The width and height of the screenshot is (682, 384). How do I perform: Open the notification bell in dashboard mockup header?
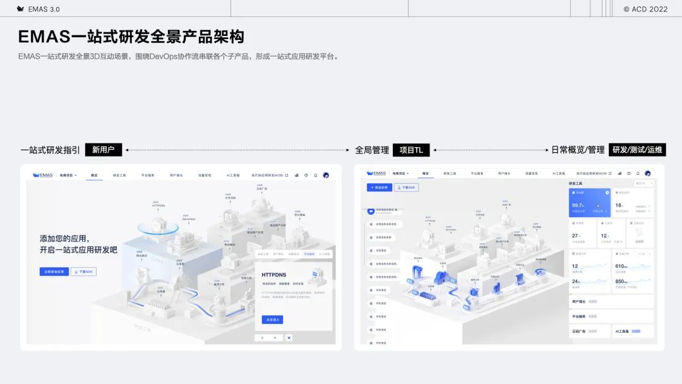[638, 174]
